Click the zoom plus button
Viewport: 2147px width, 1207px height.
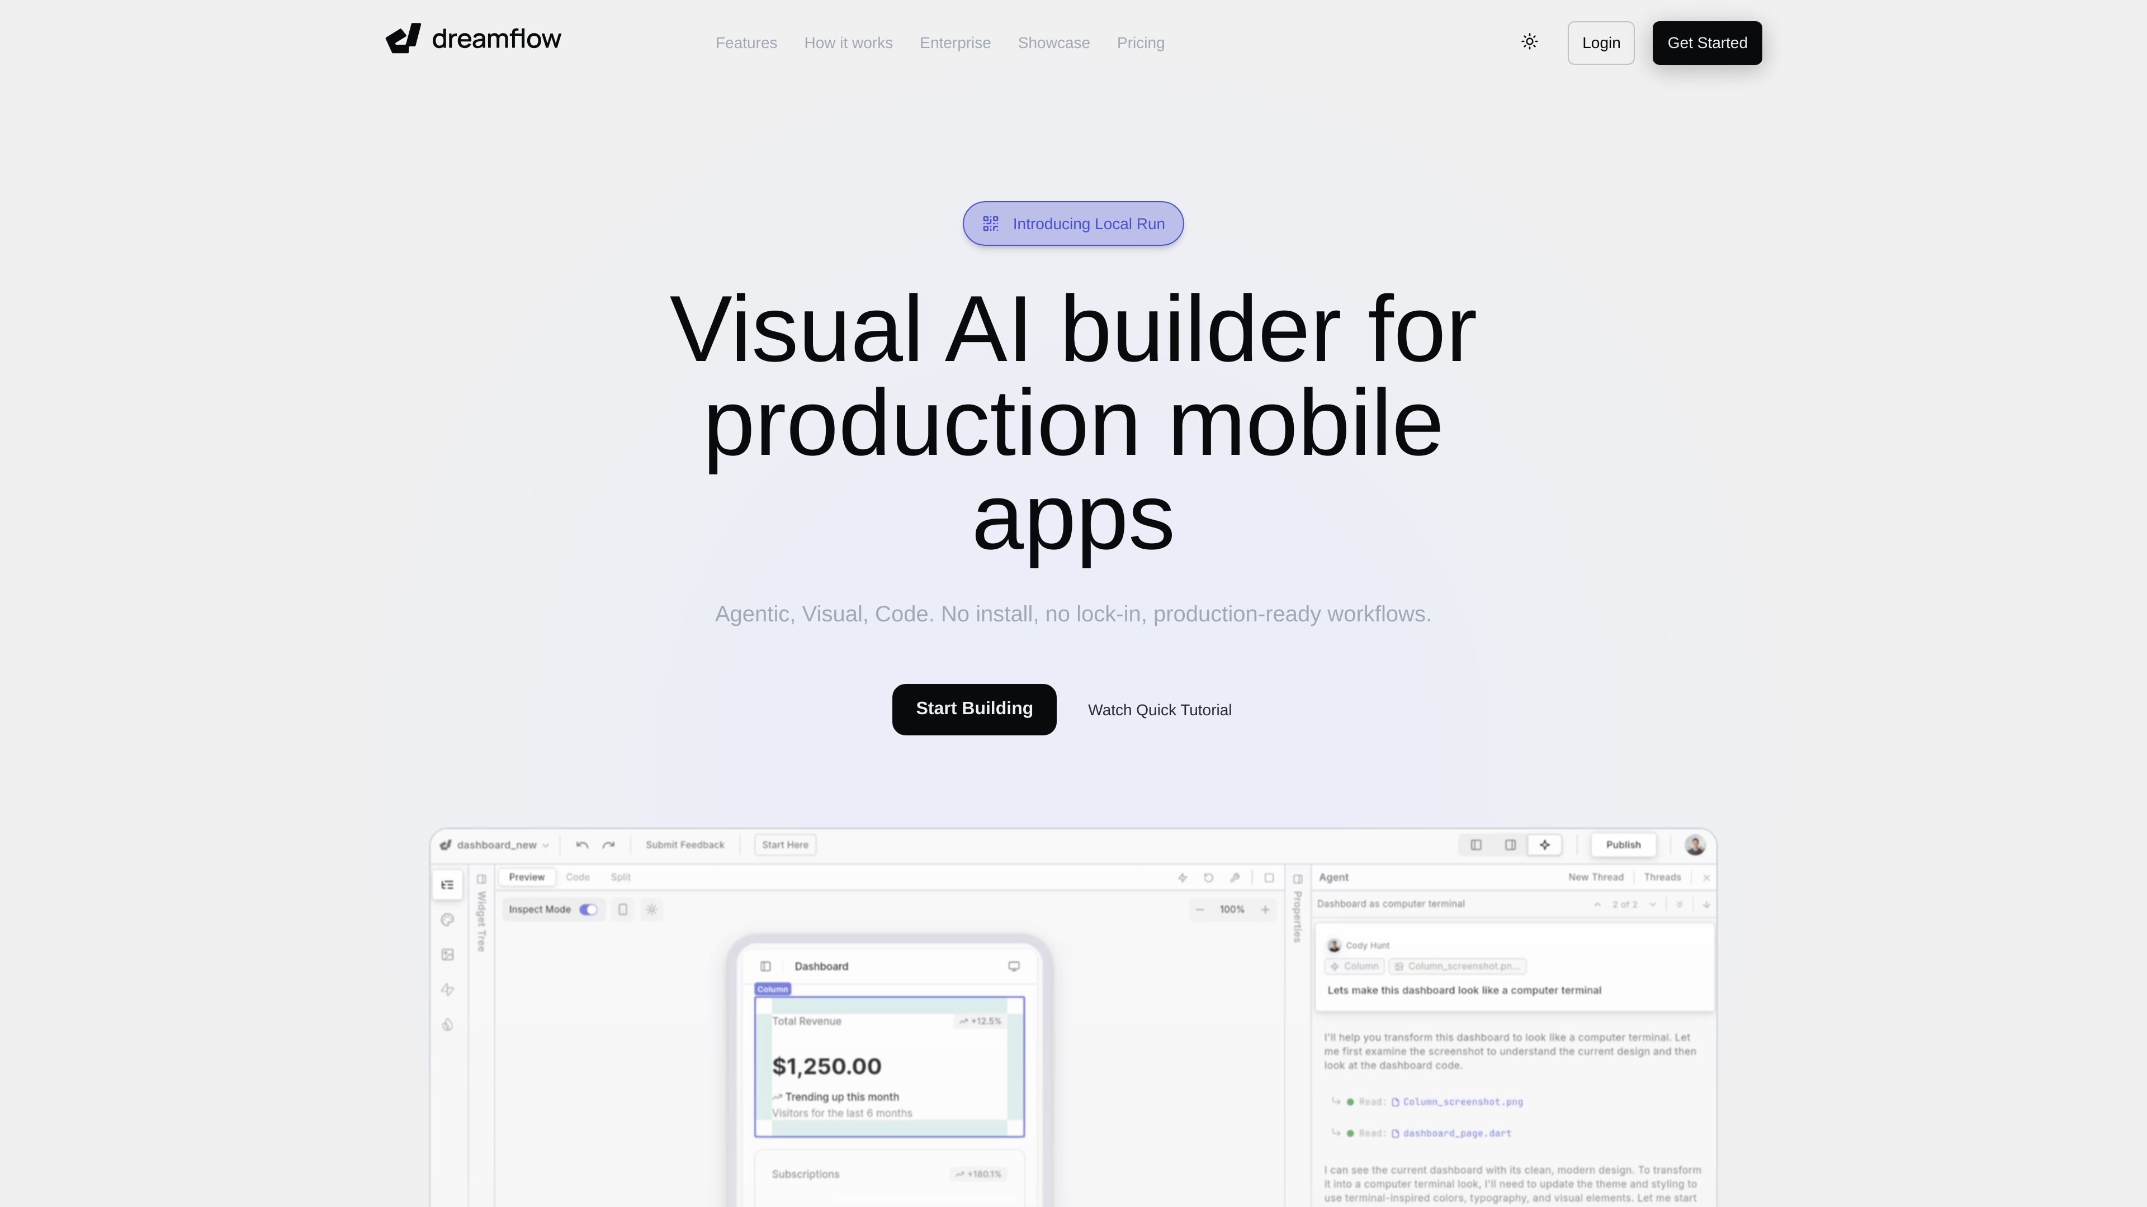(1265, 910)
